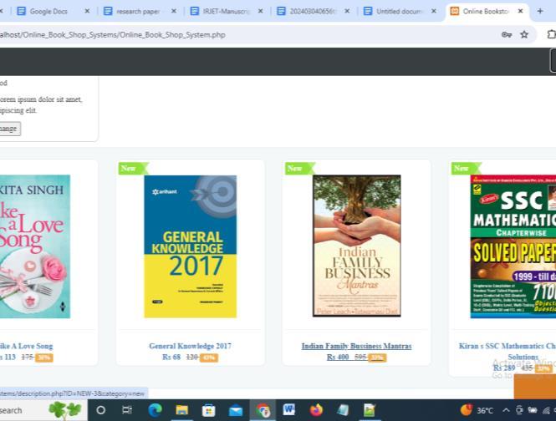
Task: Open the last taskbar app, the green document icon
Action: 369,410
